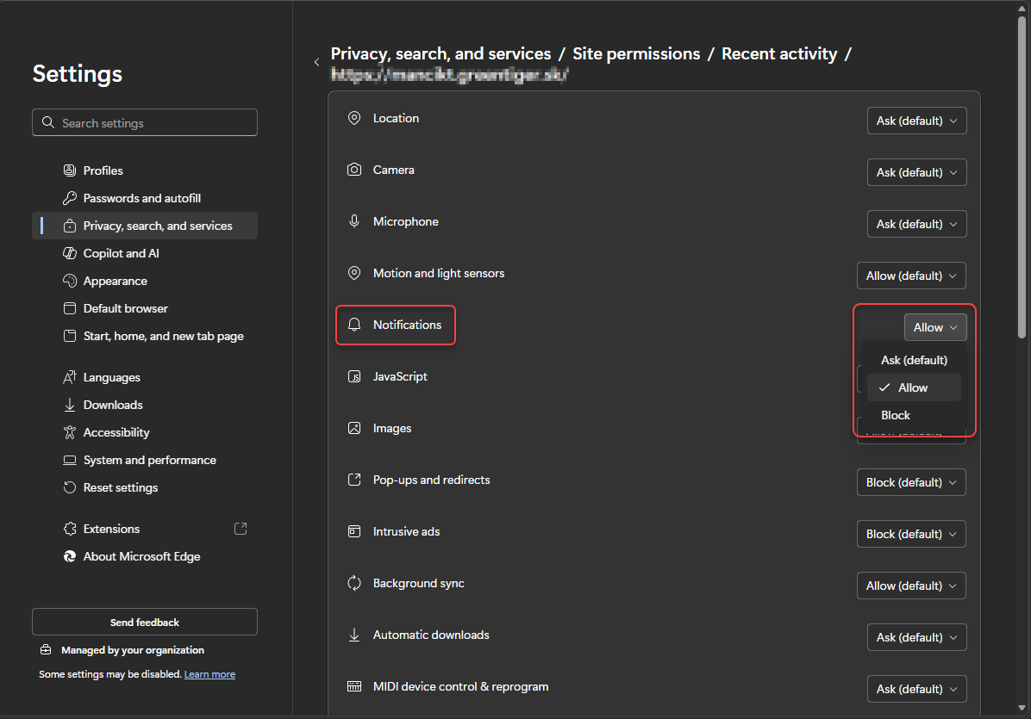
Task: Open the Pop-ups and redirects dropdown
Action: tap(911, 482)
